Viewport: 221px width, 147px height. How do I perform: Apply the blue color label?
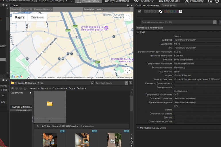(174, 11)
